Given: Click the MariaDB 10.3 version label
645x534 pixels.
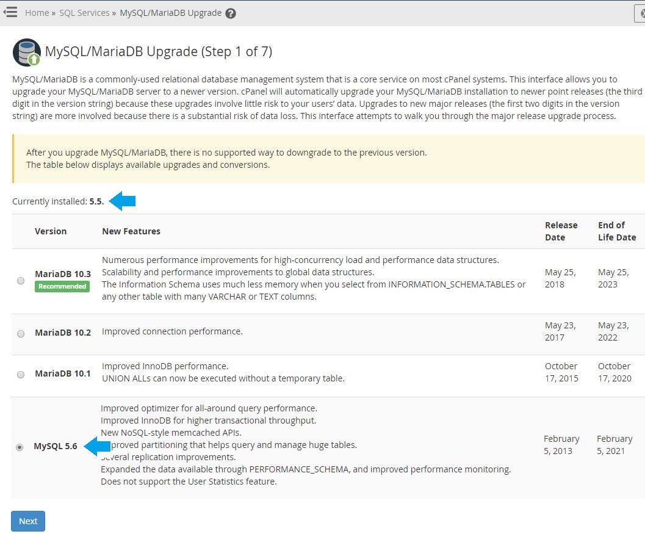Looking at the screenshot, I should point(63,274).
